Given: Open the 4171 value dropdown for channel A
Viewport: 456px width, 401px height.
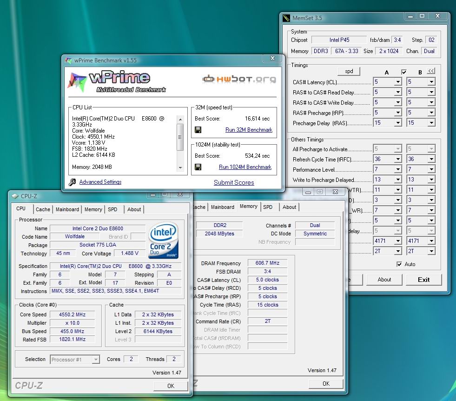Looking at the screenshot, I should pos(398,241).
